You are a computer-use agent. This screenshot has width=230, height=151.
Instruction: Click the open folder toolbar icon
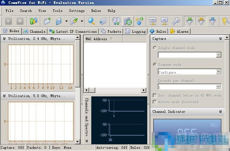47,22
